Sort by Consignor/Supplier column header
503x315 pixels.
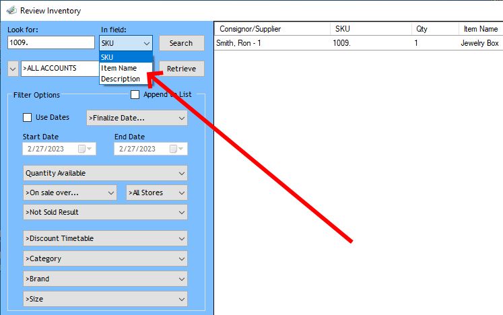[272, 29]
